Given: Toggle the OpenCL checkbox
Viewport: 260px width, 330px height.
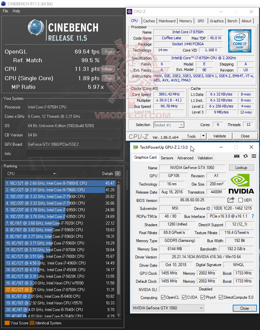Looking at the screenshot, I should (x=163, y=297).
